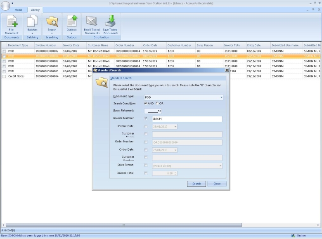The height and width of the screenshot is (239, 322).
Task: Click the Close button in dialog
Action: pos(217,184)
